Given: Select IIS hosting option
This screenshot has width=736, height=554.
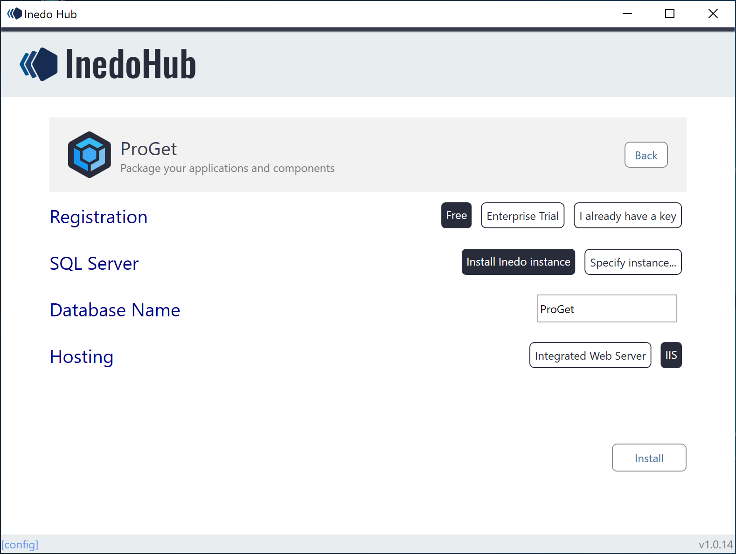Looking at the screenshot, I should click(671, 355).
